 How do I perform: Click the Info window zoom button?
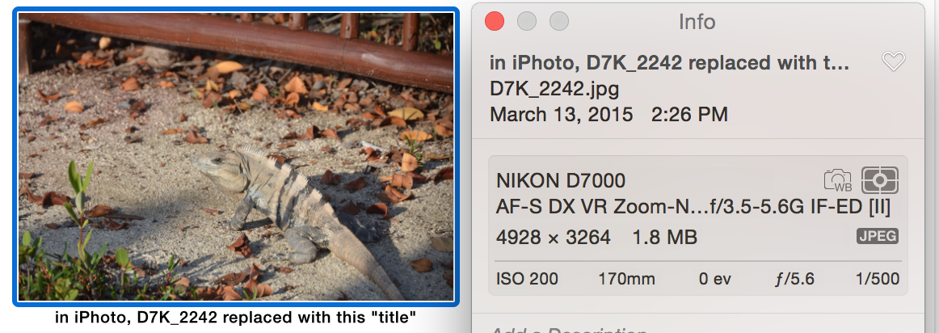[559, 22]
